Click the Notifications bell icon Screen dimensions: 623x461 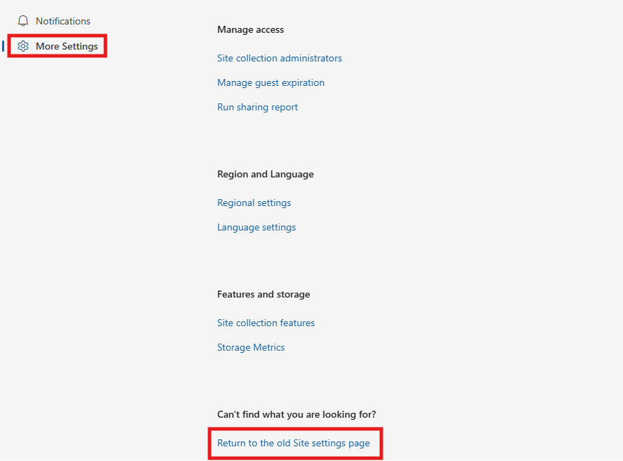[x=23, y=21]
